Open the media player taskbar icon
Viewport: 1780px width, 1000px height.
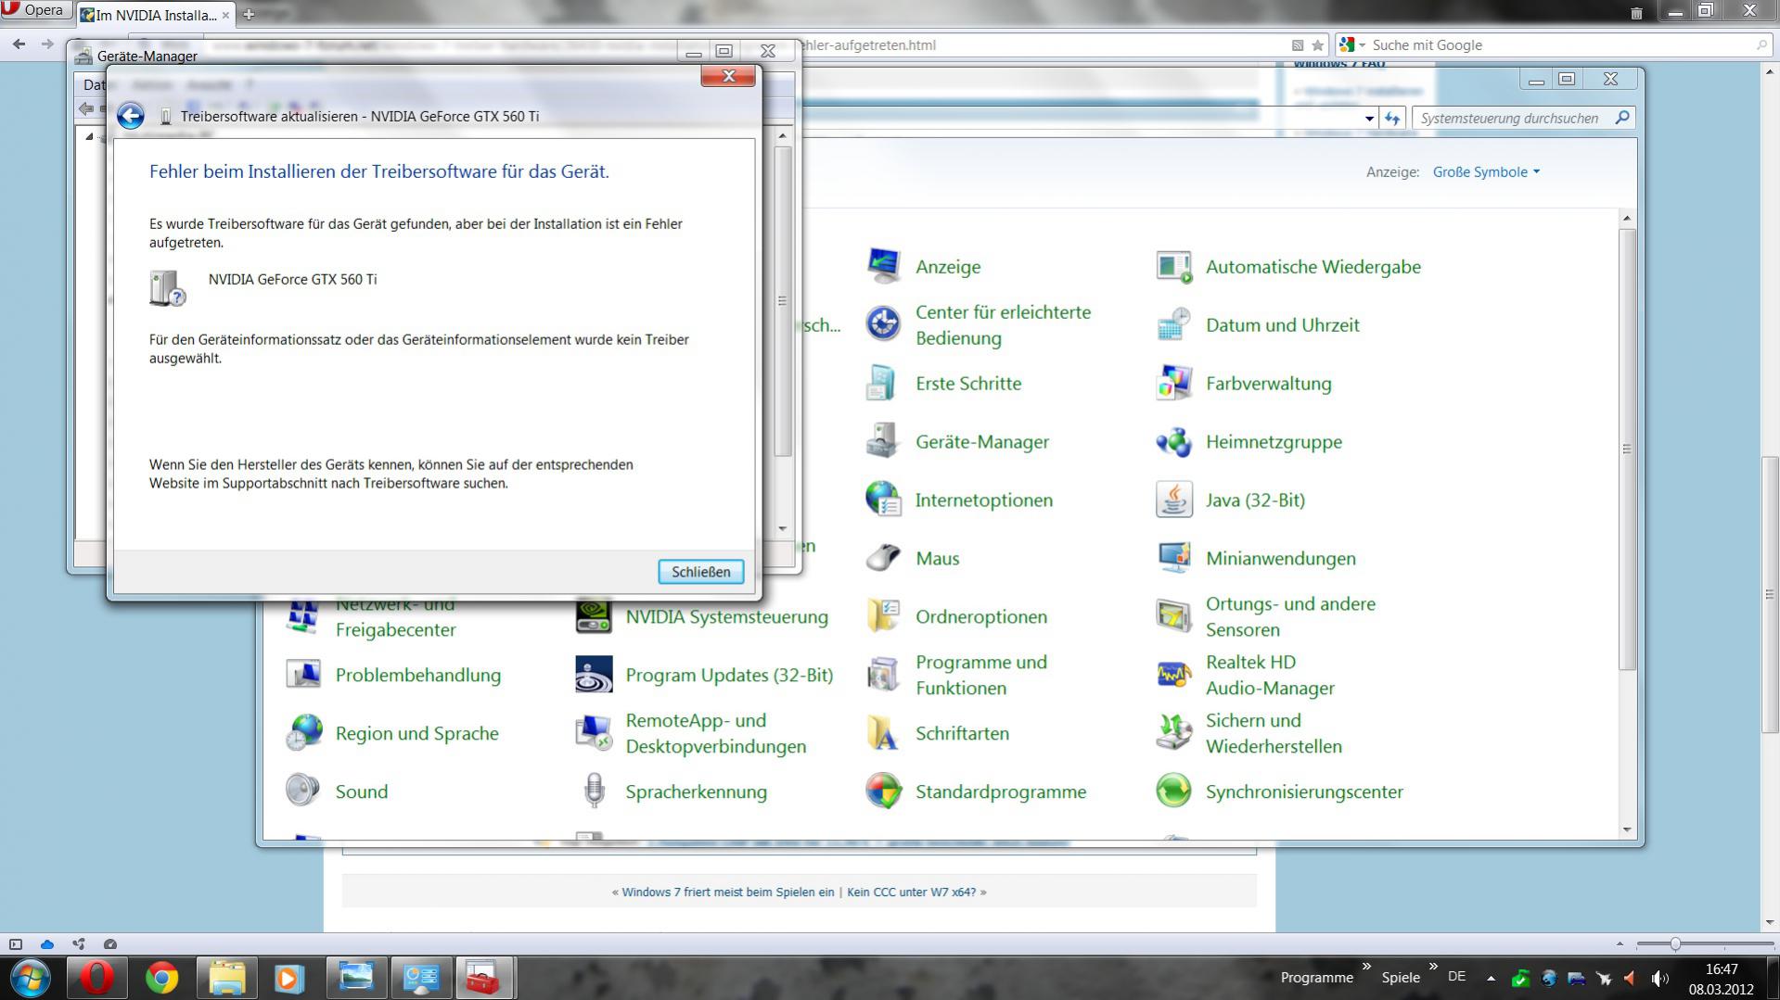[x=289, y=978]
